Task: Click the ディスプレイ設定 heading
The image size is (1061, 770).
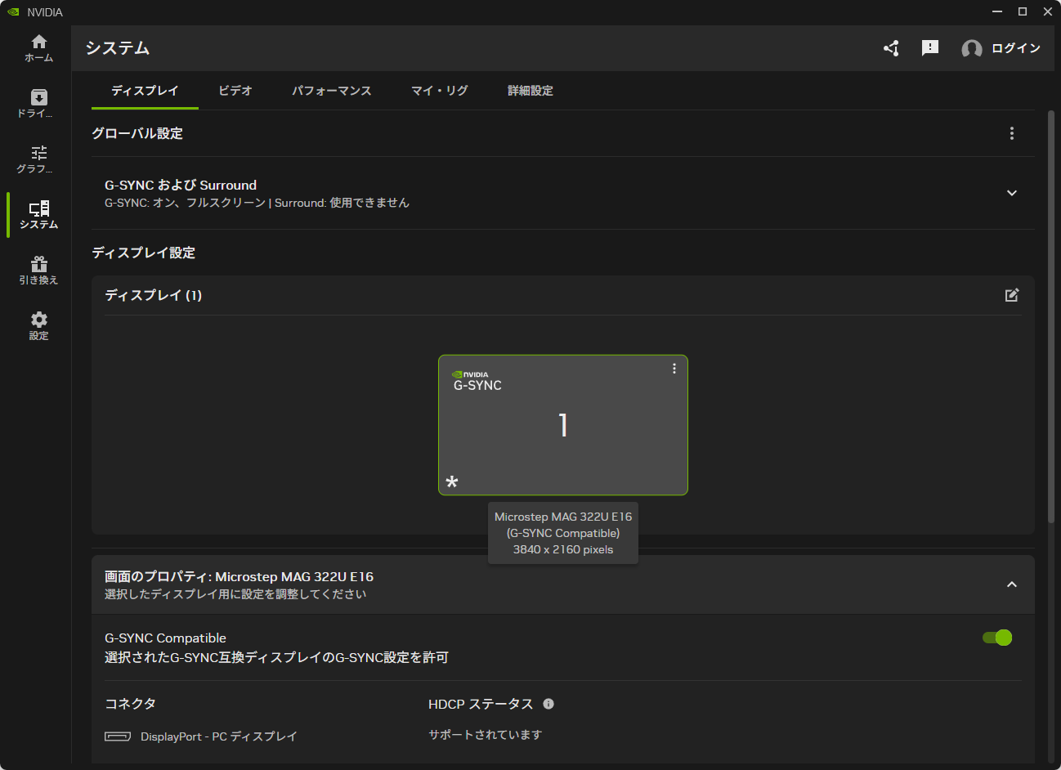Action: coord(144,253)
